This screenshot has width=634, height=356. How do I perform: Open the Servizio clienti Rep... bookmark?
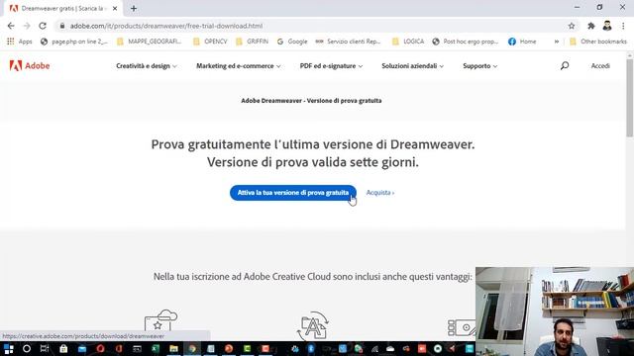coord(348,42)
